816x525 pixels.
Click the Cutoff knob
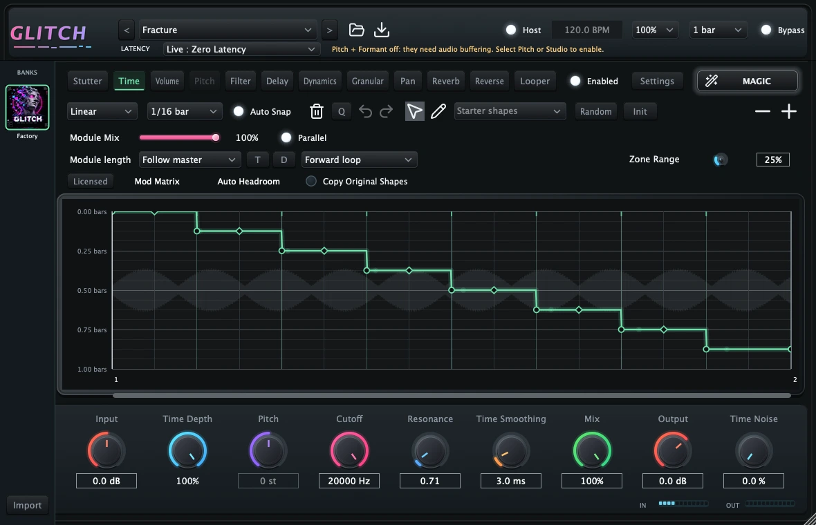tap(349, 450)
